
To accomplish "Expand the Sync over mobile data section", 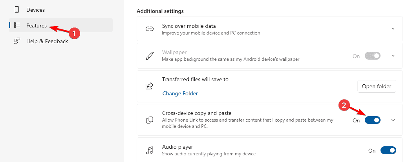I will (393, 29).
